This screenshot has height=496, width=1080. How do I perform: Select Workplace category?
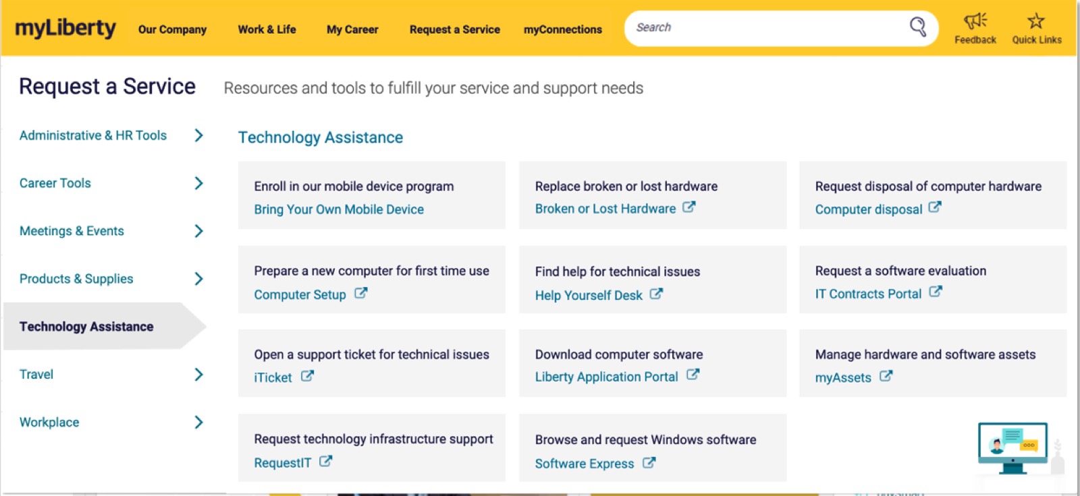pos(49,423)
